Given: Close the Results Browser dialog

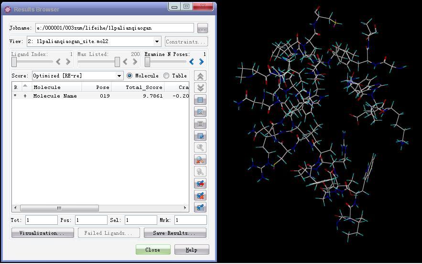Looking at the screenshot, I should coord(153,250).
